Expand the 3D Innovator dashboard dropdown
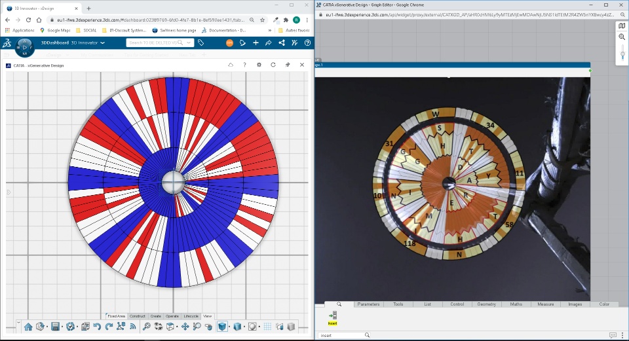629x341 pixels. tap(103, 43)
